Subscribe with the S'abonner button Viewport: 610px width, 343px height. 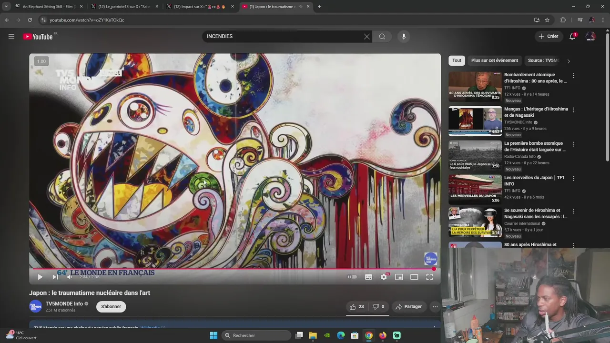(111, 306)
